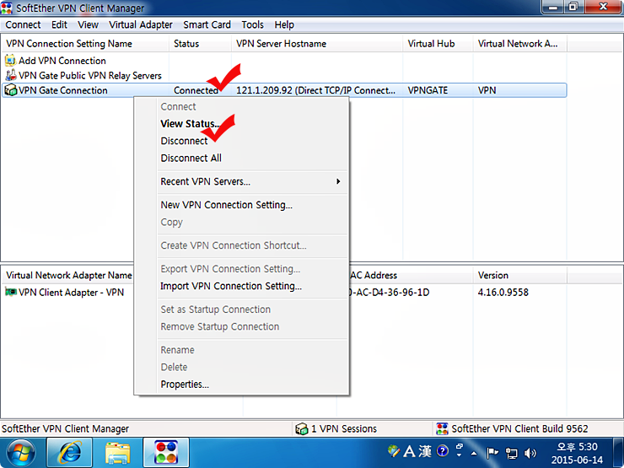This screenshot has height=468, width=624.
Task: Open the Smart Card menu
Action: (x=207, y=24)
